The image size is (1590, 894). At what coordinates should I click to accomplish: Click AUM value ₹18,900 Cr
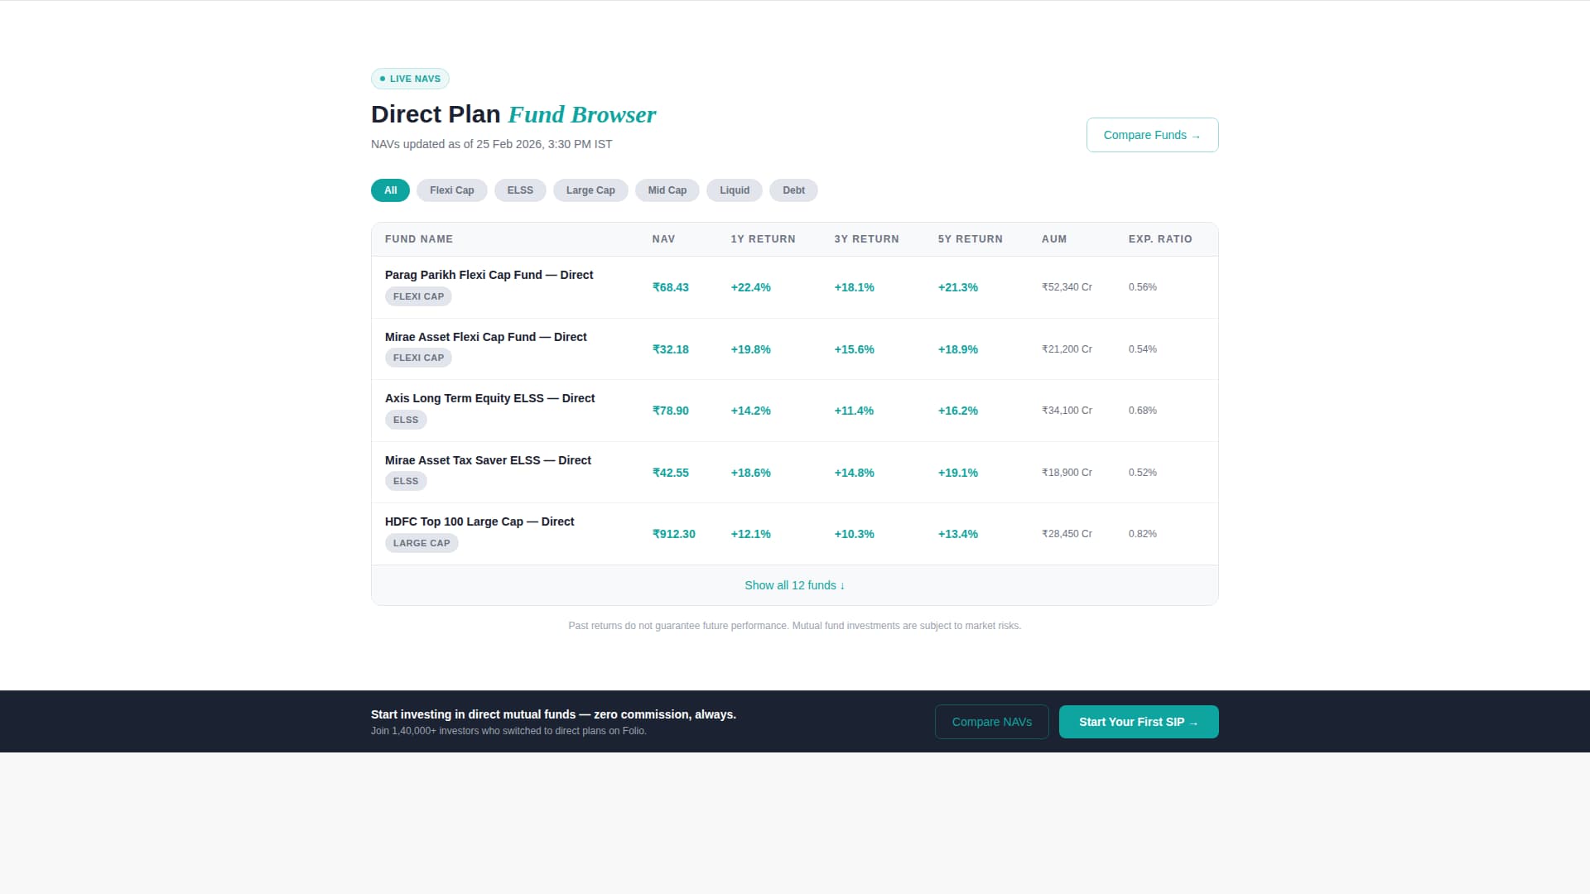pyautogui.click(x=1067, y=473)
